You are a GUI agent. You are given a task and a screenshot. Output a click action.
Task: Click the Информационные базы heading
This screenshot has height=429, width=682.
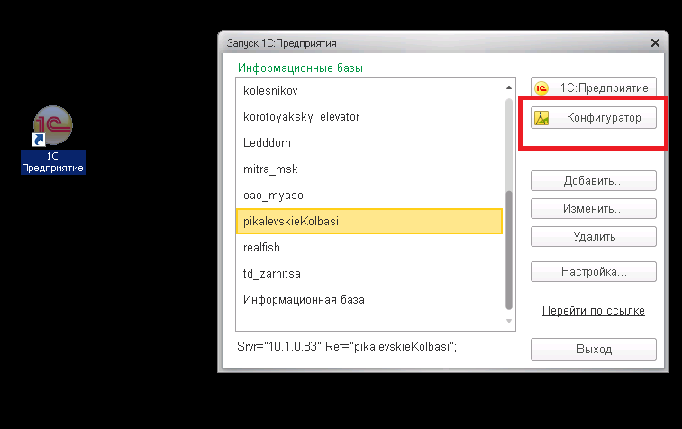[x=300, y=68]
